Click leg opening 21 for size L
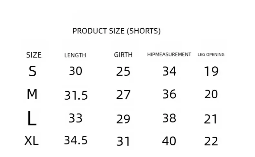 click(211, 119)
